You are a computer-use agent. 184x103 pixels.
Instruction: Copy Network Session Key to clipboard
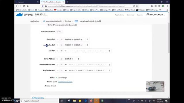[x=109, y=65]
